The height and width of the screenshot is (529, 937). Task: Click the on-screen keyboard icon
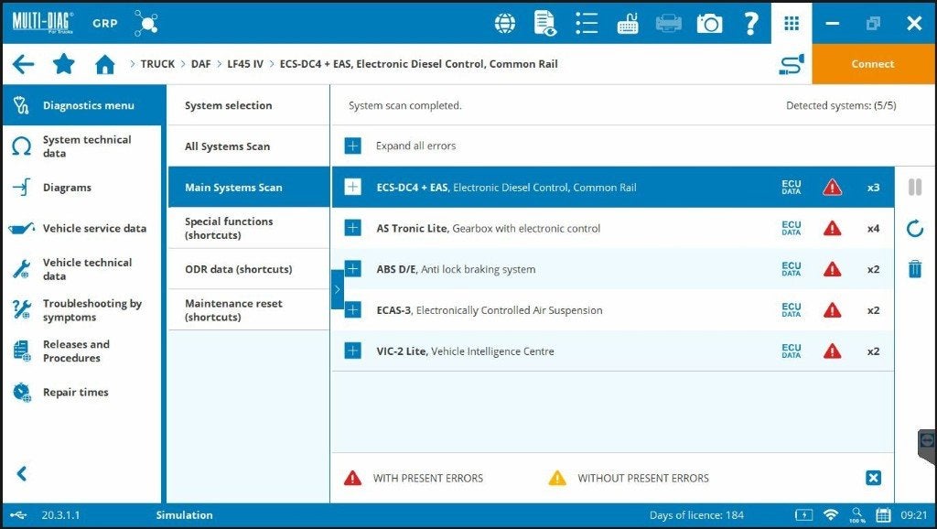tap(628, 23)
